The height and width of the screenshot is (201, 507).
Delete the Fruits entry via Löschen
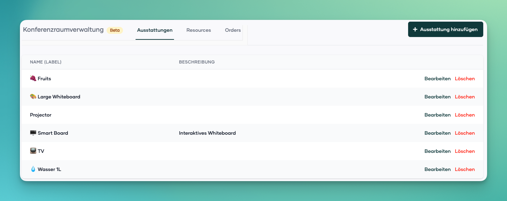click(x=464, y=79)
